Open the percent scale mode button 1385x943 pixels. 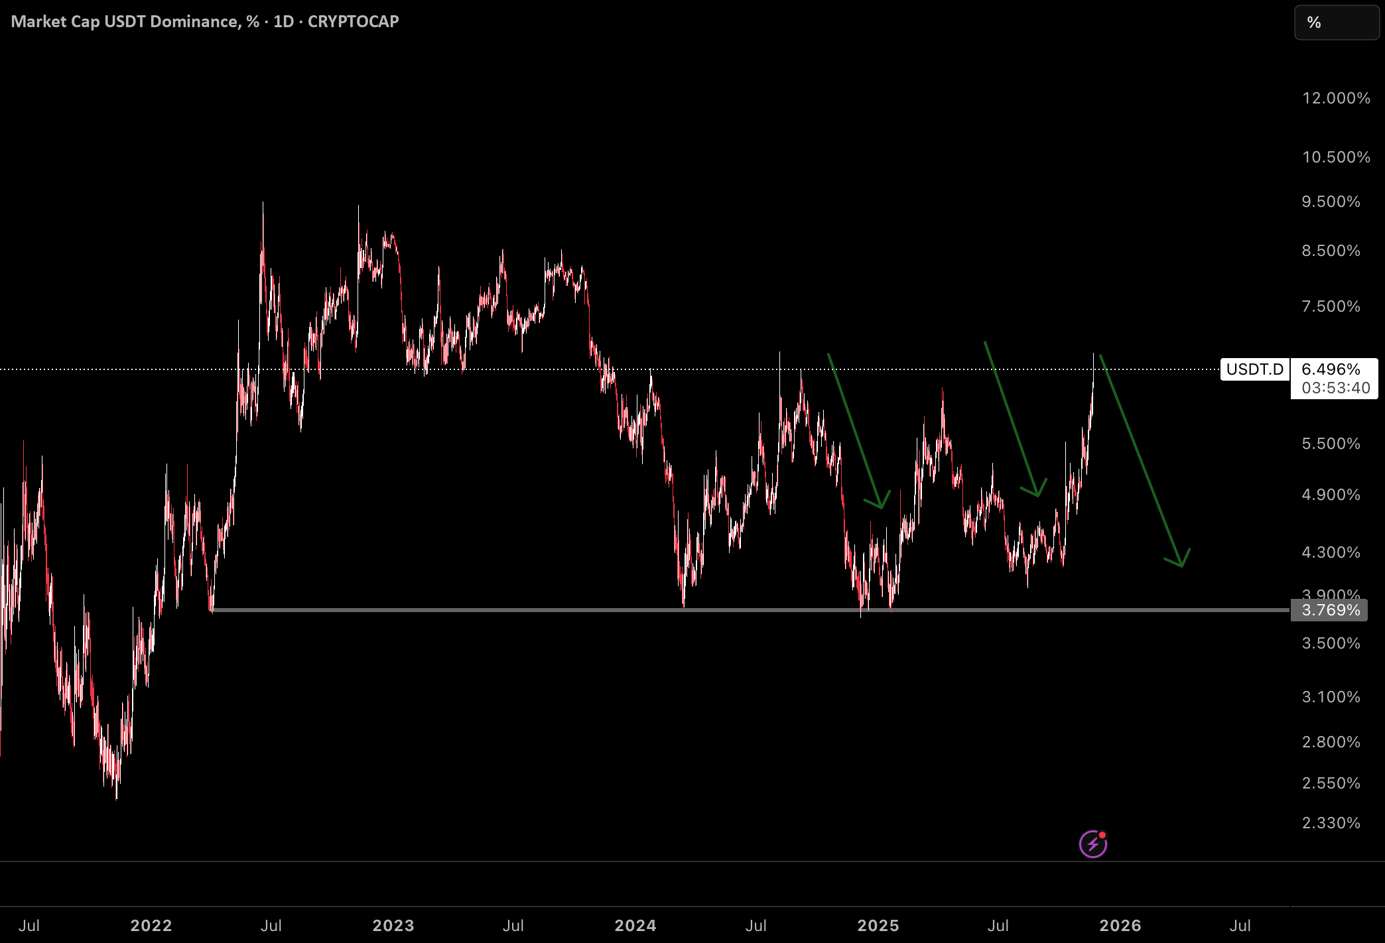pyautogui.click(x=1337, y=23)
